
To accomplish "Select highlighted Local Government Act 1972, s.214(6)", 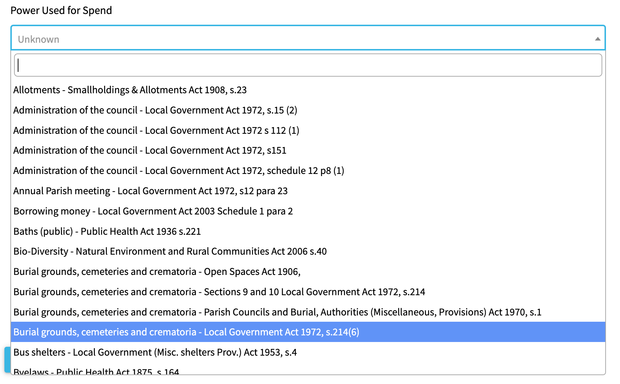I will 186,332.
